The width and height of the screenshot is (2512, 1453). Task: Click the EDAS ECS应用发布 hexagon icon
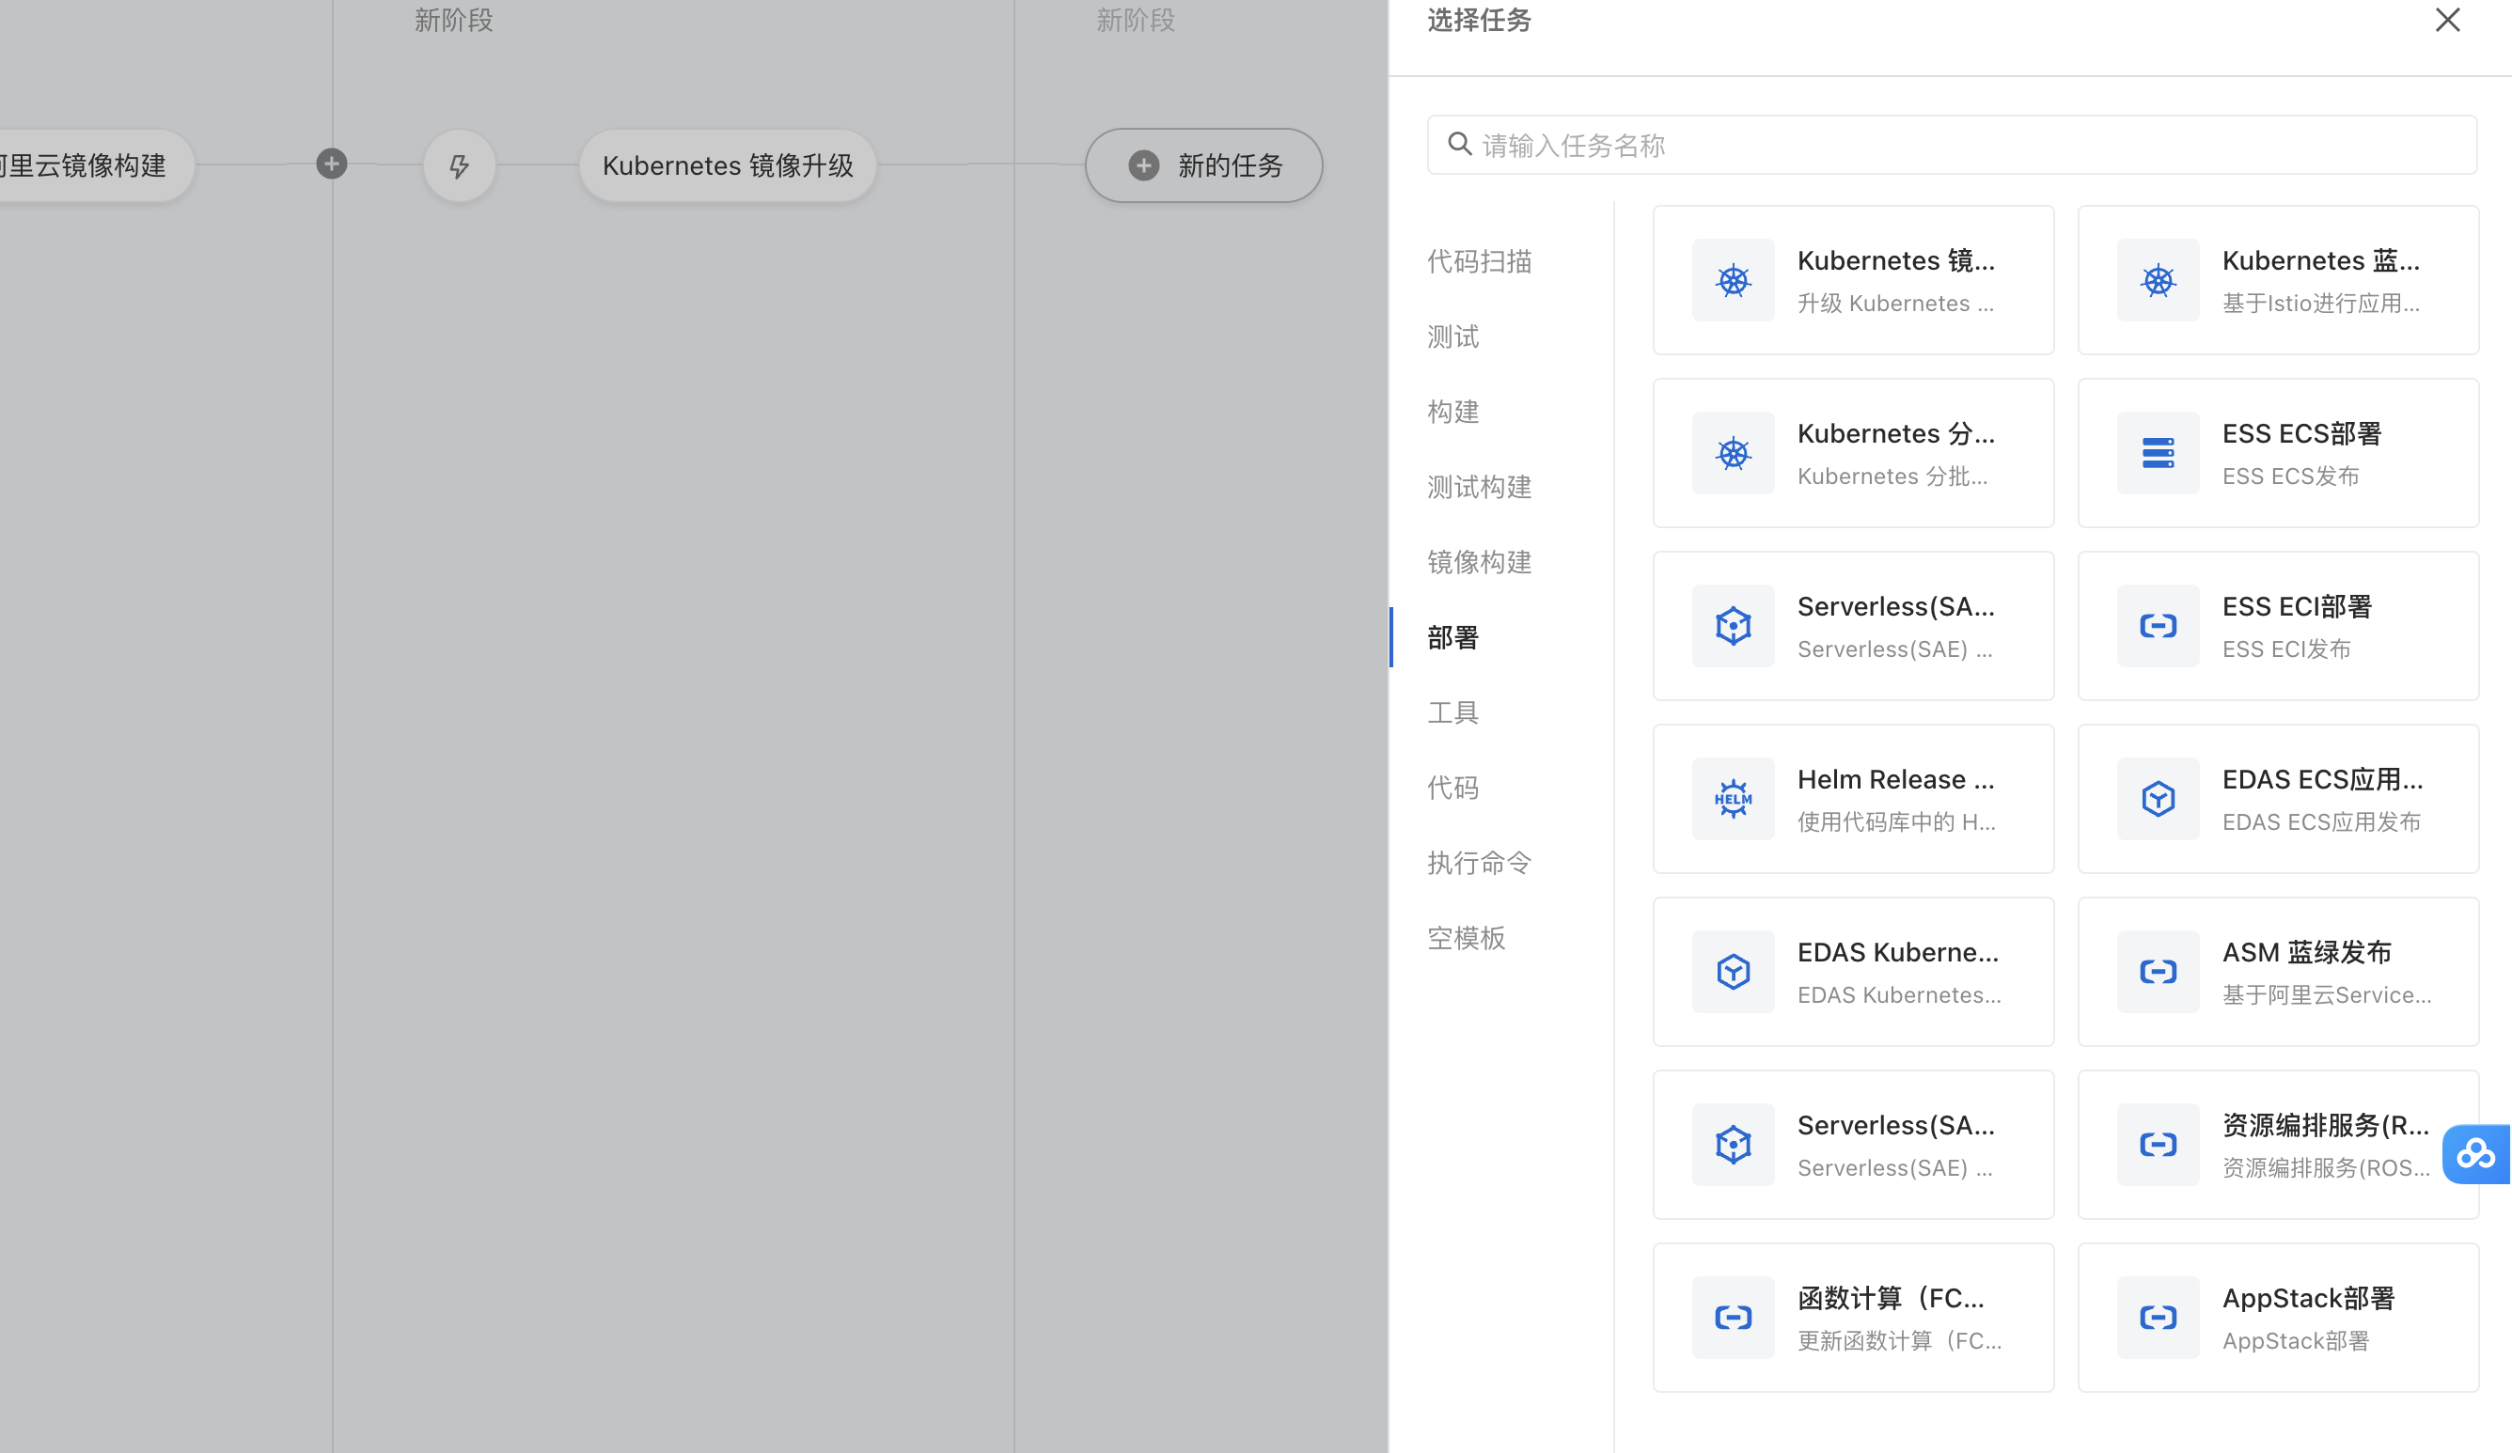[x=2158, y=799]
